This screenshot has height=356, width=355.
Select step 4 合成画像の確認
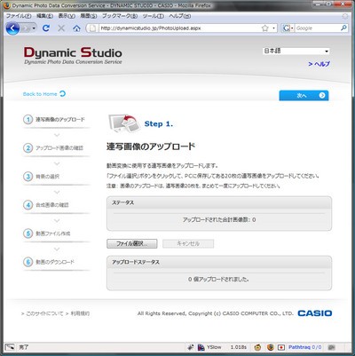pyautogui.click(x=56, y=205)
